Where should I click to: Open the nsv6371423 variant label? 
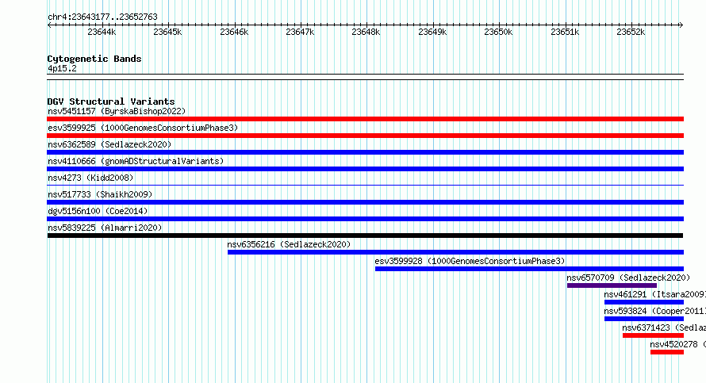pyautogui.click(x=664, y=327)
